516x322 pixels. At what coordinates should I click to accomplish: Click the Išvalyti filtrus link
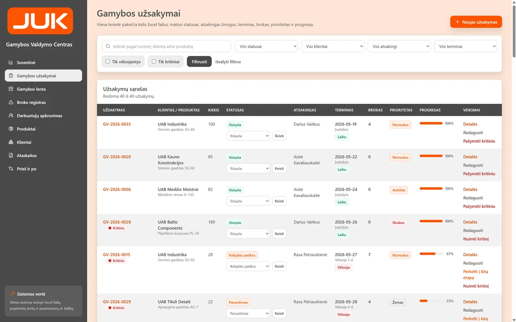228,62
